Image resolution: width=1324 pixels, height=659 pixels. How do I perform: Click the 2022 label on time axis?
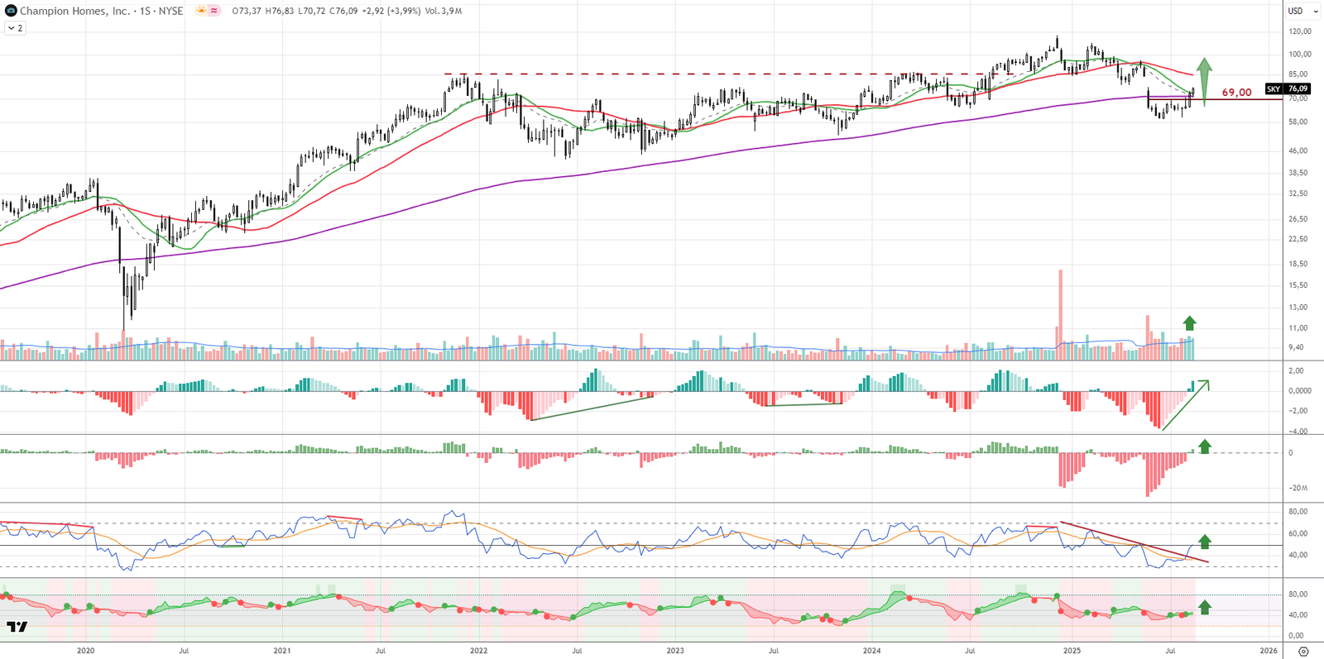click(478, 651)
